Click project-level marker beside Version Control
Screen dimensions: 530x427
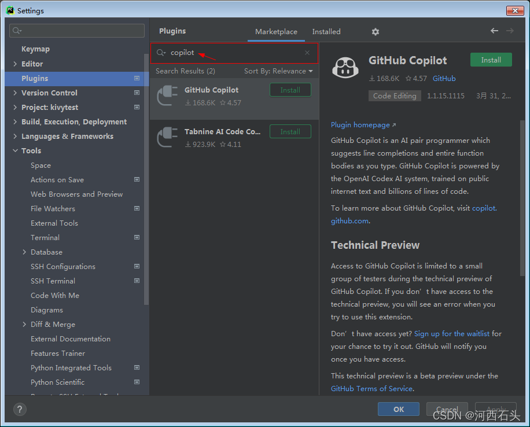[137, 93]
